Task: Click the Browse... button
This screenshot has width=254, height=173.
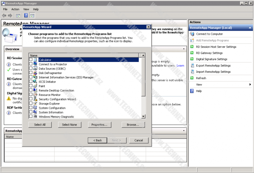Action: pyautogui.click(x=133, y=125)
